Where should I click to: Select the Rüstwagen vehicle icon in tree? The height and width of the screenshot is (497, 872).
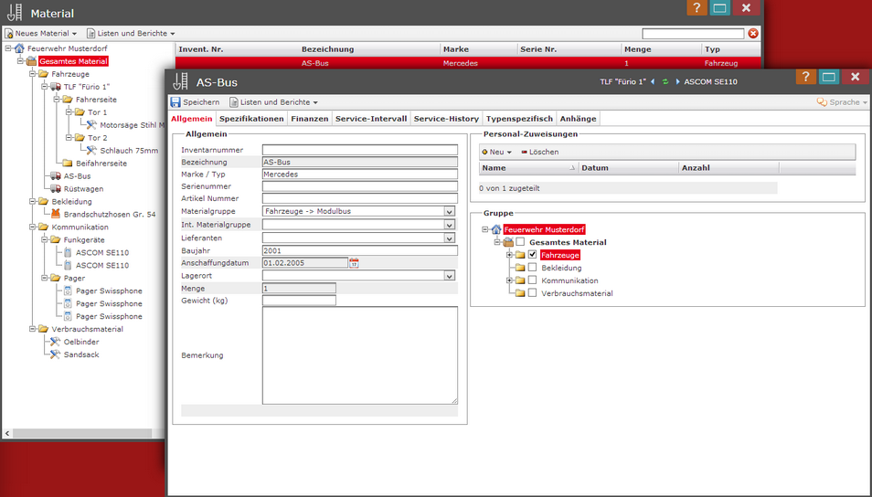[57, 189]
